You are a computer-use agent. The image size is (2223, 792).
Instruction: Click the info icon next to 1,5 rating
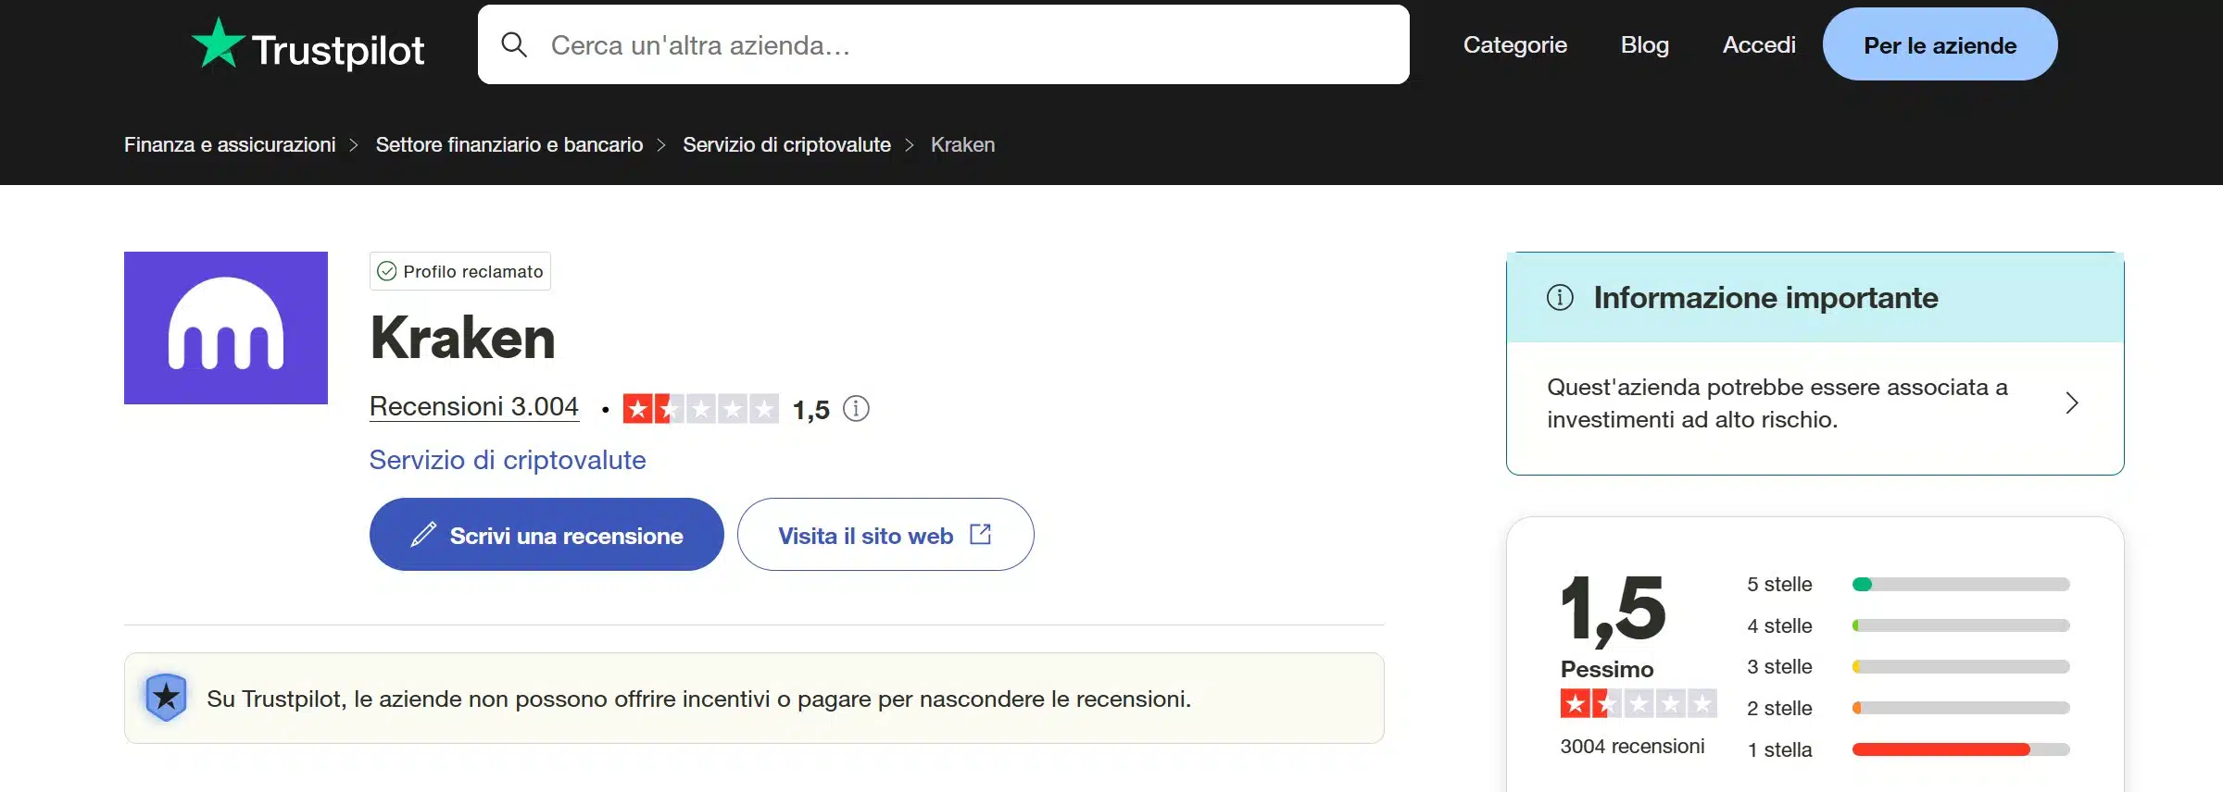856,408
